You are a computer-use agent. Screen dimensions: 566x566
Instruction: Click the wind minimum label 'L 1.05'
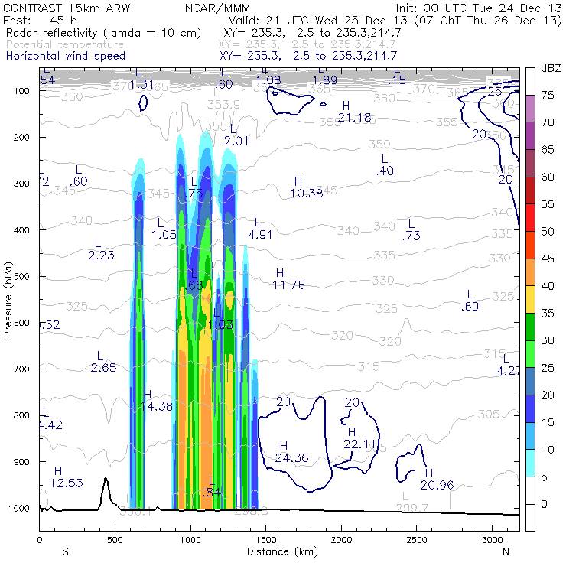pyautogui.click(x=164, y=229)
